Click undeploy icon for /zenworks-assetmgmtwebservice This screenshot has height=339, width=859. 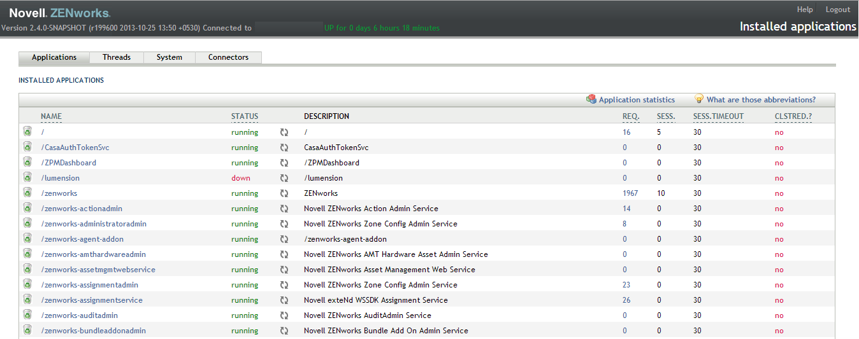27,269
